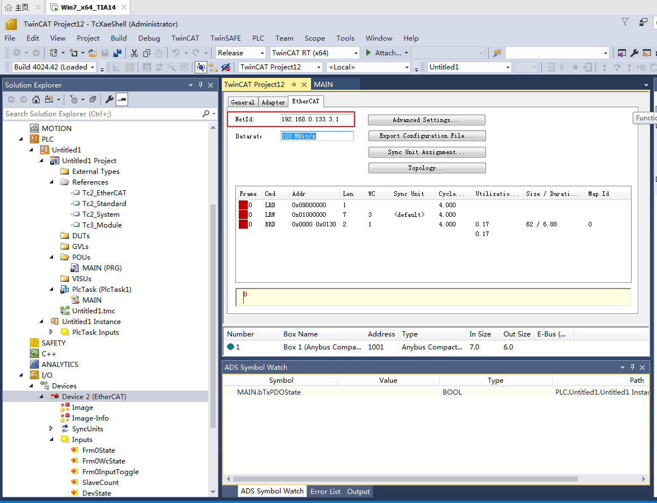Pin the Solution Explorer panel
Screen dimensions: 657x503
201,85
